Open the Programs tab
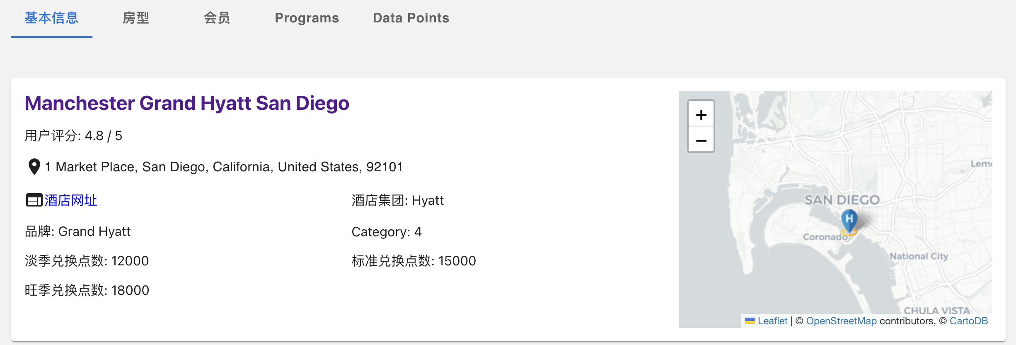1016x345 pixels. coord(307,18)
